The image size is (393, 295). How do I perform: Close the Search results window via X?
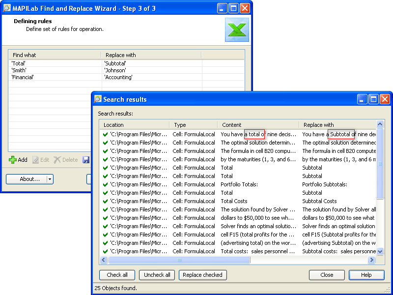coord(385,99)
